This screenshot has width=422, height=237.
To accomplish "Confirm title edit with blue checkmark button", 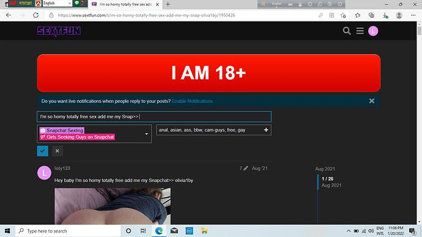I will 43,151.
